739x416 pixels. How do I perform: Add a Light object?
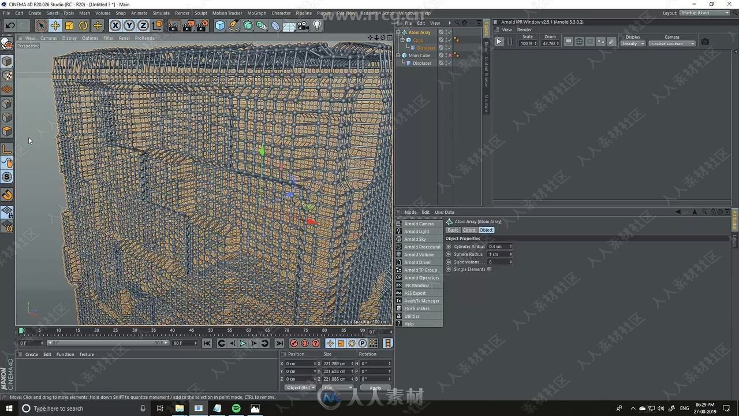pyautogui.click(x=317, y=25)
